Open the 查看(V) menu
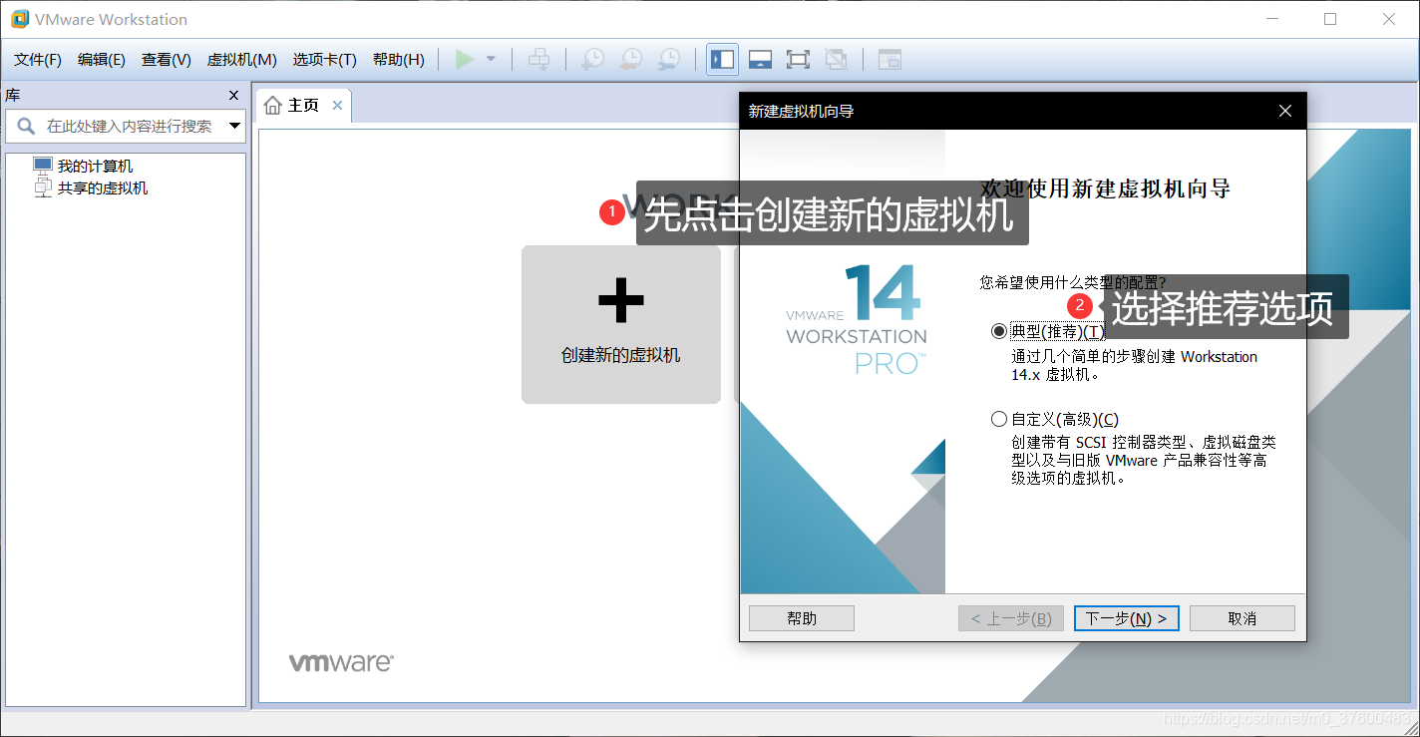Viewport: 1420px width, 737px height. point(167,60)
